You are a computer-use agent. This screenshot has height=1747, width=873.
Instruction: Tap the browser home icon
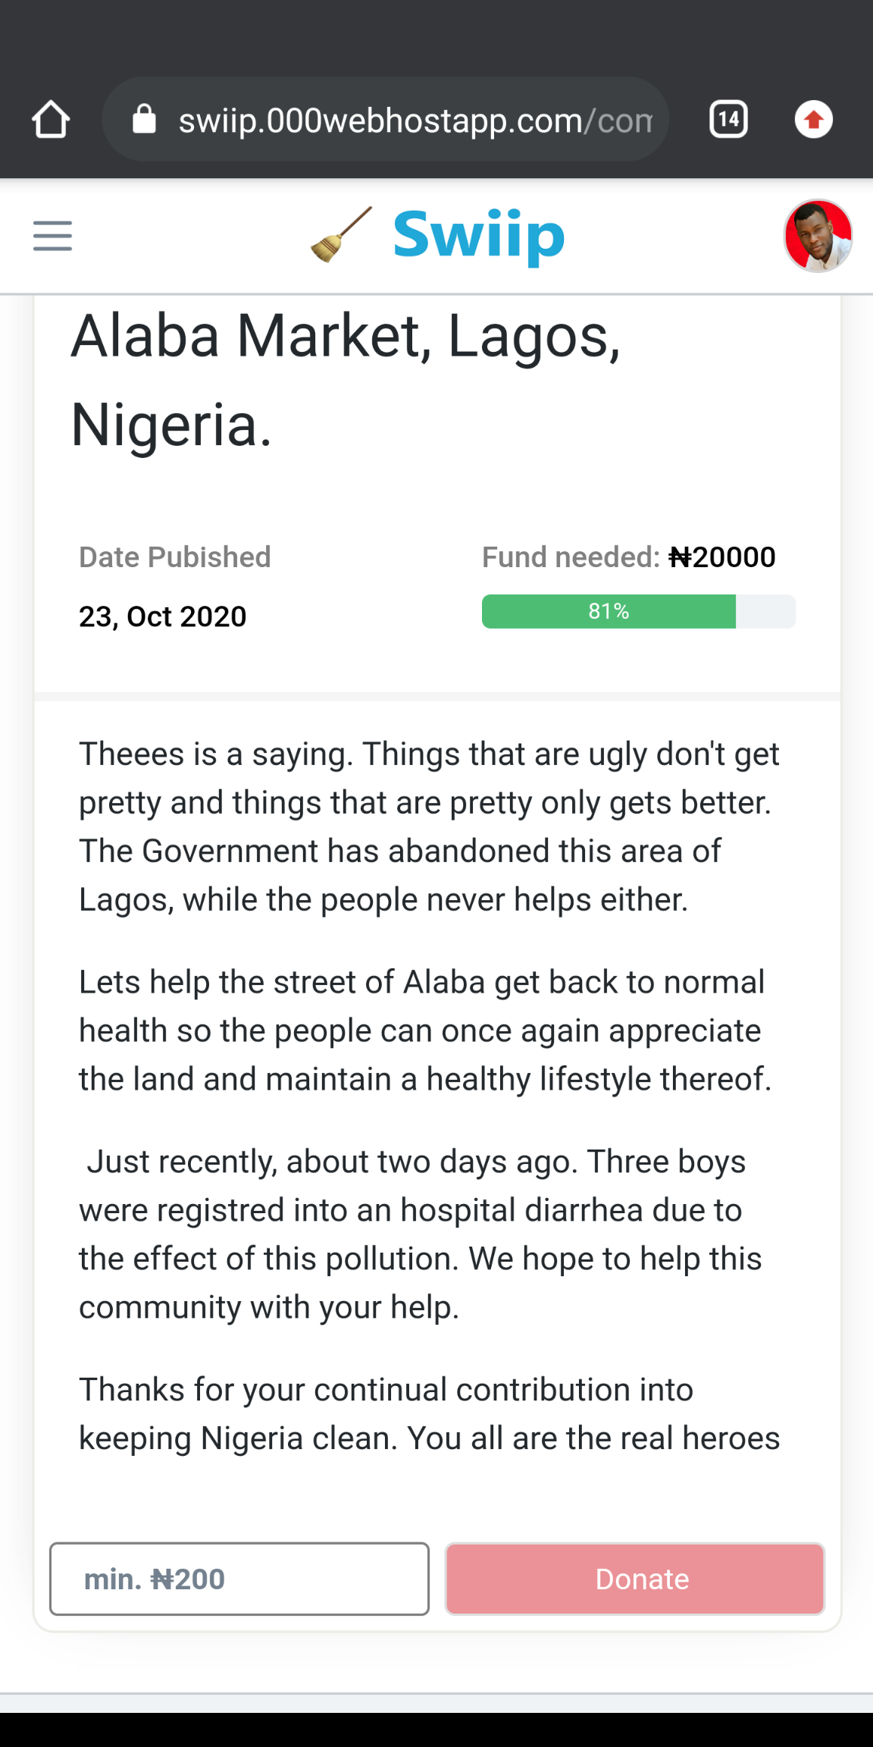(51, 120)
